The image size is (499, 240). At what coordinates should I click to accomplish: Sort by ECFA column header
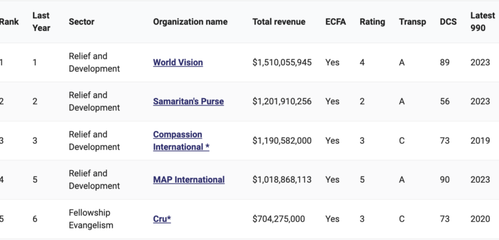[x=335, y=22]
